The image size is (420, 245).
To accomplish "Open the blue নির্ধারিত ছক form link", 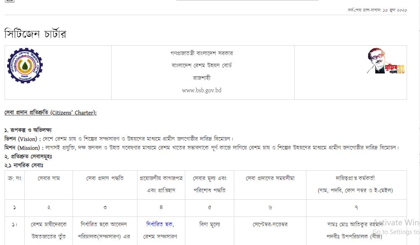I will coord(160,224).
